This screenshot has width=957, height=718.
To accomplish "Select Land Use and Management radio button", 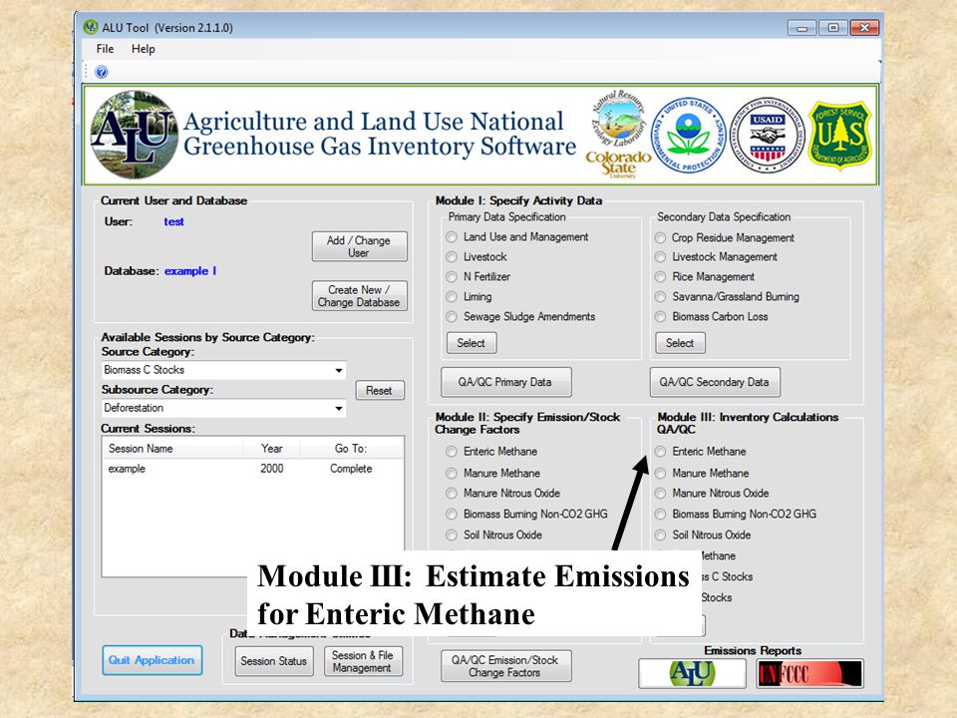I will (x=452, y=237).
